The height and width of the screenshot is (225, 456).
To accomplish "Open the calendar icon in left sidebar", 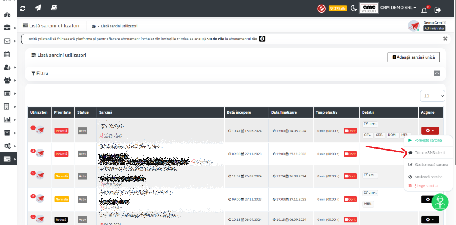I will [7, 54].
